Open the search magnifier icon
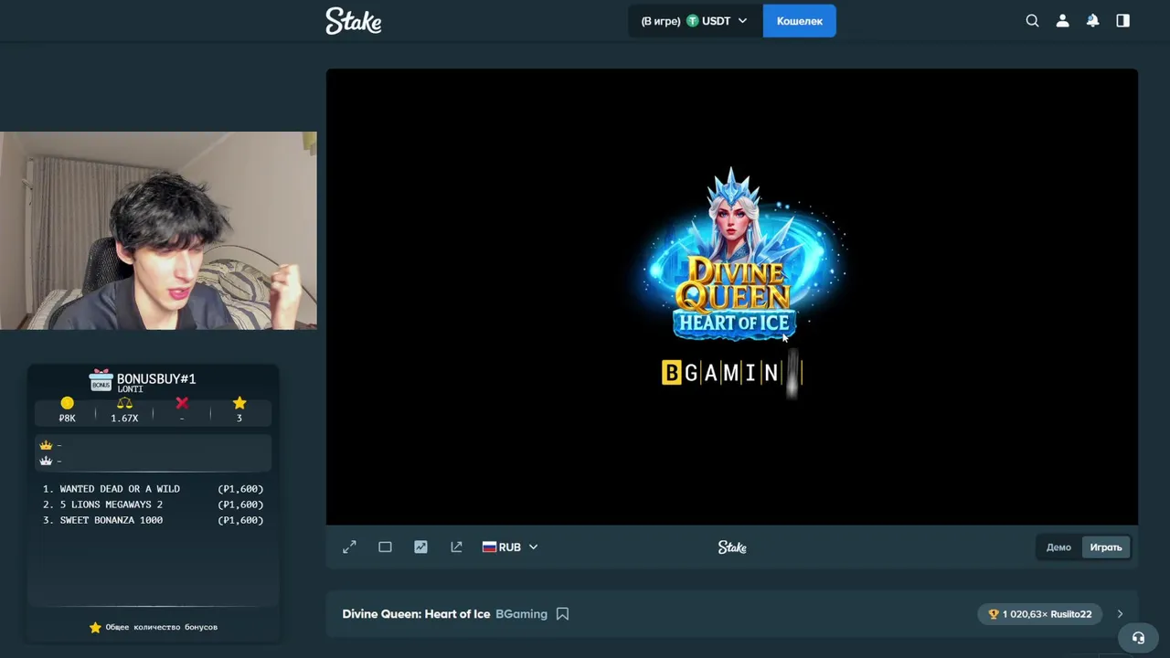Image resolution: width=1170 pixels, height=658 pixels. pyautogui.click(x=1032, y=20)
